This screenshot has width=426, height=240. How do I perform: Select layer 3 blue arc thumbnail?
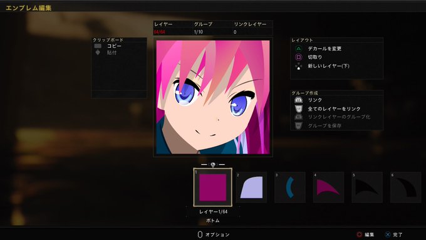tap(290, 187)
